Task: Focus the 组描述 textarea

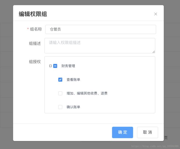Action: pos(100,46)
